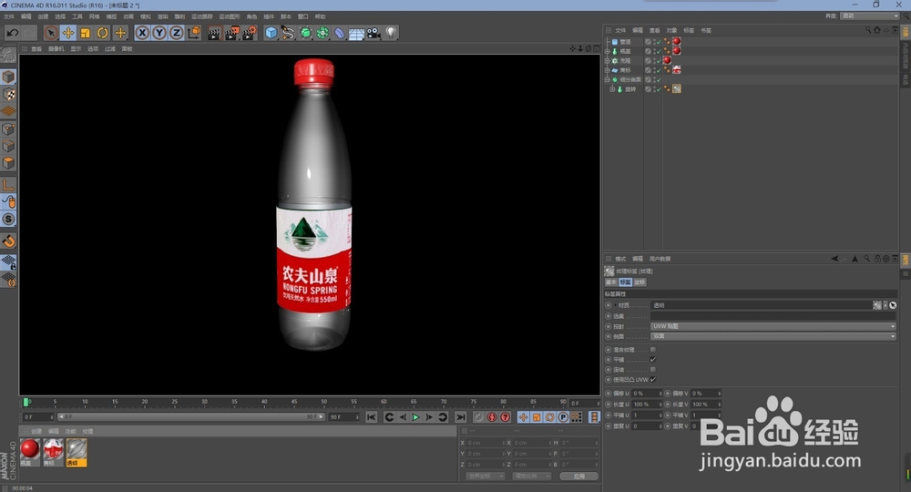The image size is (911, 492).
Task: Click the Undo arrow in toolbar
Action: click(x=12, y=33)
